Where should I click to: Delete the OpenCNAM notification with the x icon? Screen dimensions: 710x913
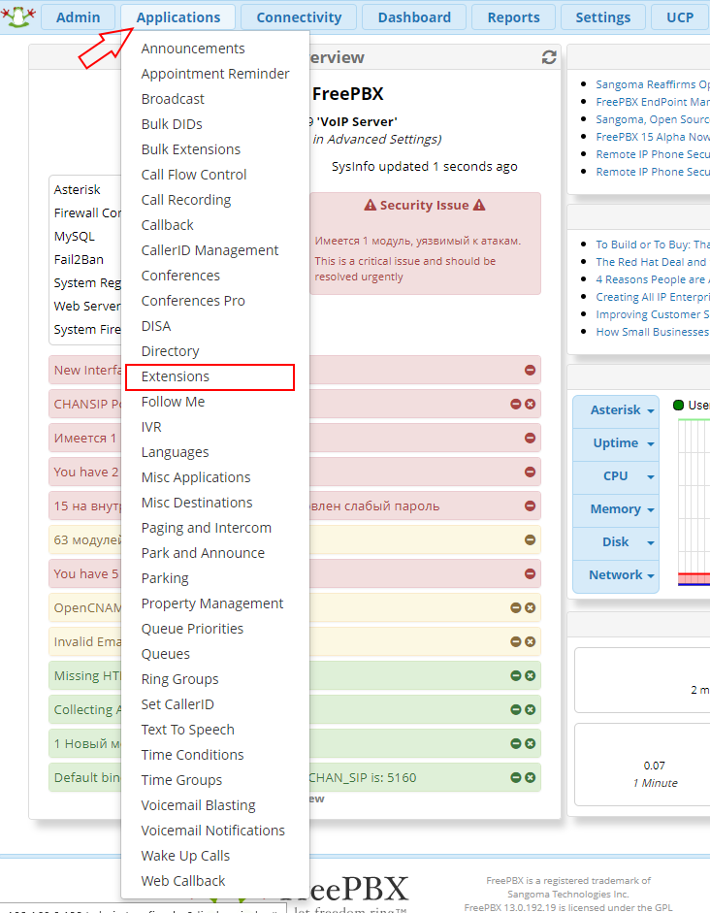tap(531, 607)
